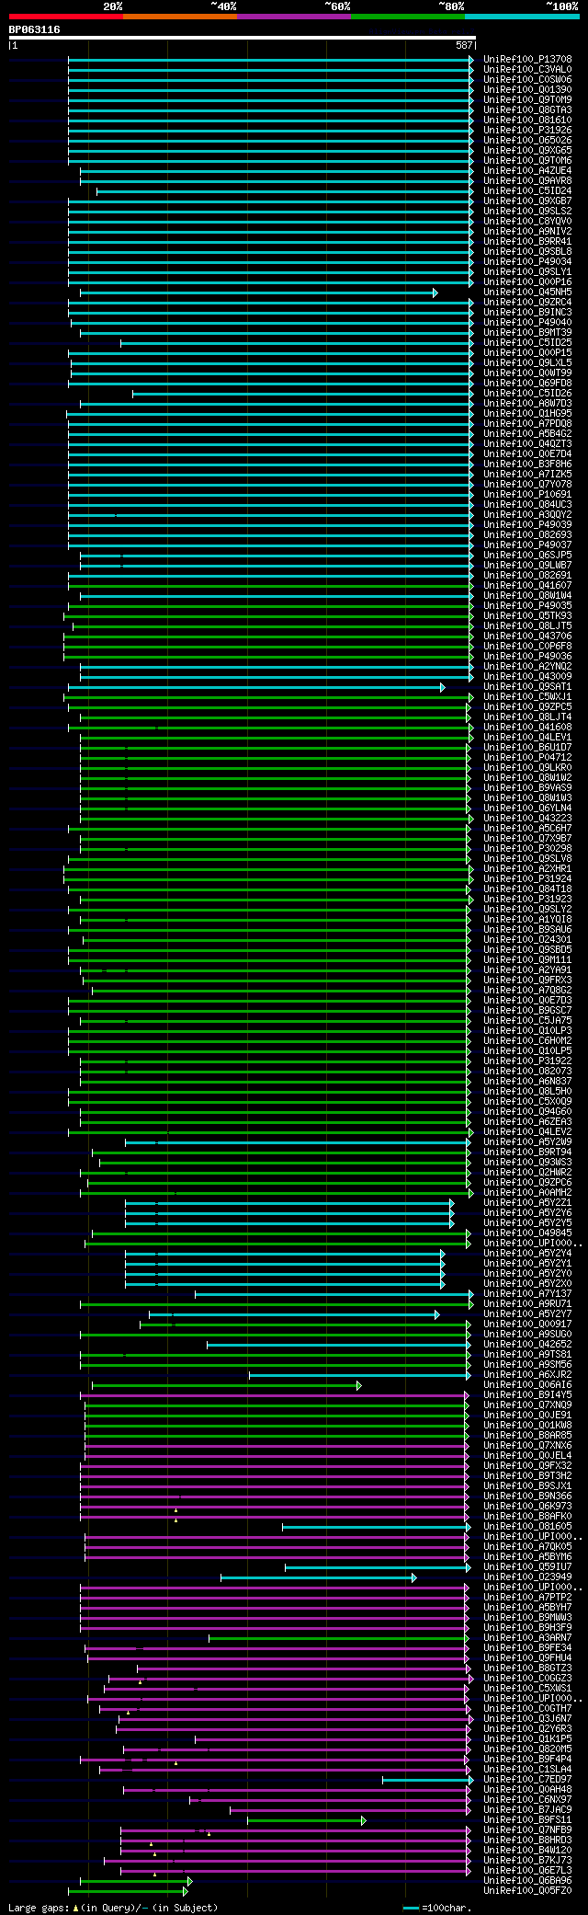Open hit UniRef100_Q8GTA3
Viewport: 588px width, 1915px height.
[x=527, y=110]
